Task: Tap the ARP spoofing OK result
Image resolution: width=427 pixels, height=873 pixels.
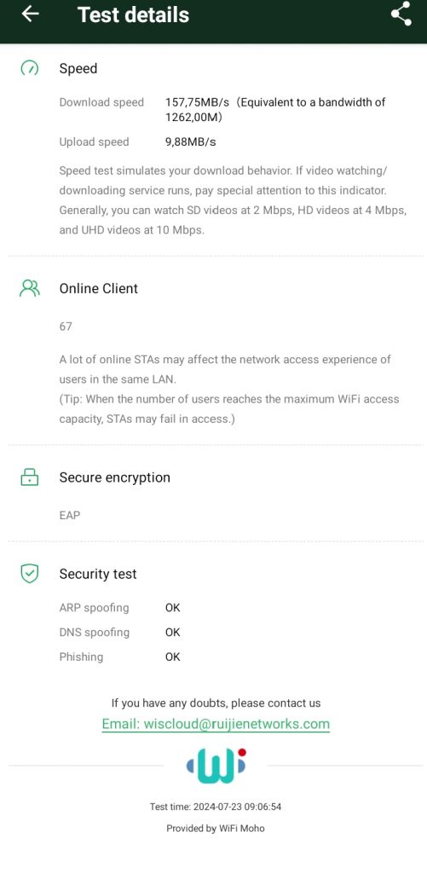Action: 172,607
